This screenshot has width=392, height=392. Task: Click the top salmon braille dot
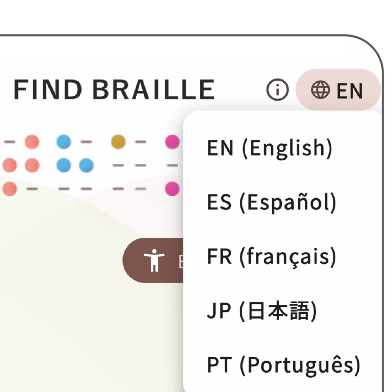[32, 142]
